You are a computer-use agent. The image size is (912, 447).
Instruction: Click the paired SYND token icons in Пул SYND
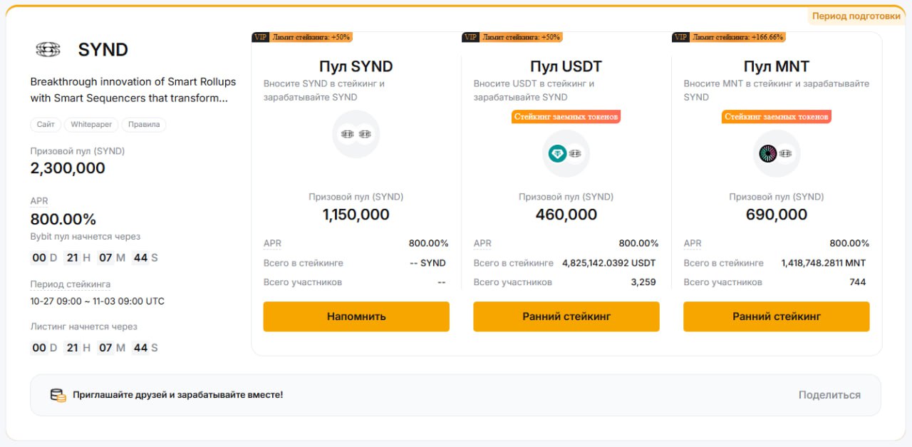click(x=356, y=133)
